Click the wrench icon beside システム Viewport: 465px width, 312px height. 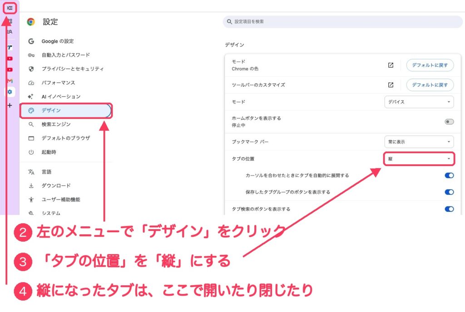[x=31, y=213]
